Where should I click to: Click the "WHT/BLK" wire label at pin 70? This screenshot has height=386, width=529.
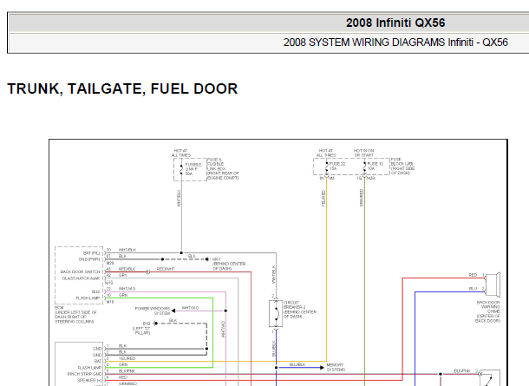tap(127, 250)
